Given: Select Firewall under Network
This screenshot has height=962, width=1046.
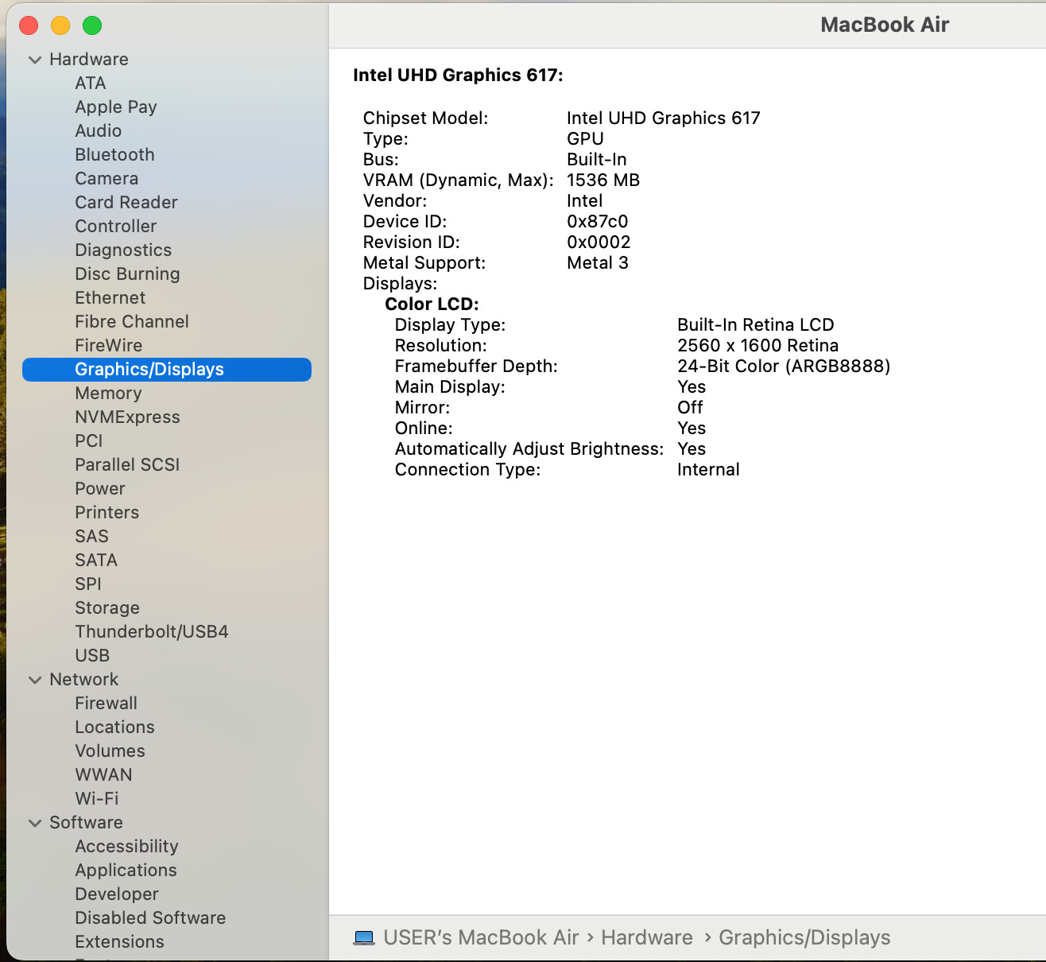Looking at the screenshot, I should 106,703.
